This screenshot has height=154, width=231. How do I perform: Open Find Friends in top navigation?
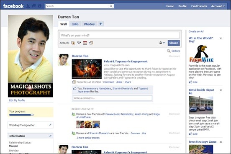pos(199,6)
